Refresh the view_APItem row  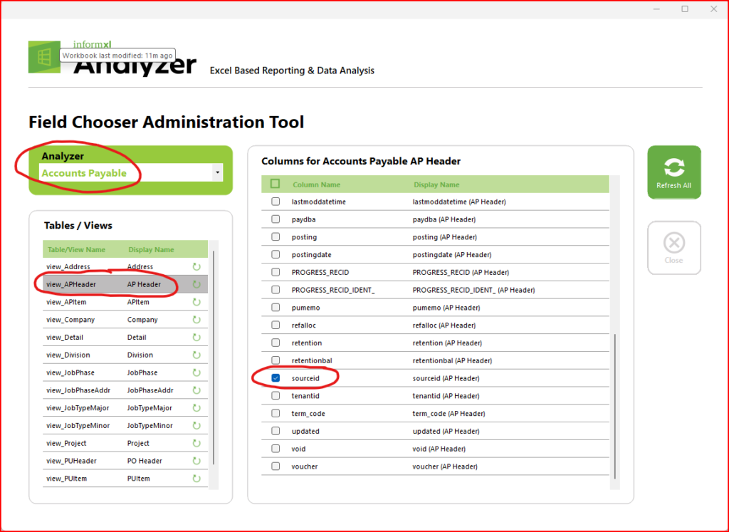coord(196,302)
